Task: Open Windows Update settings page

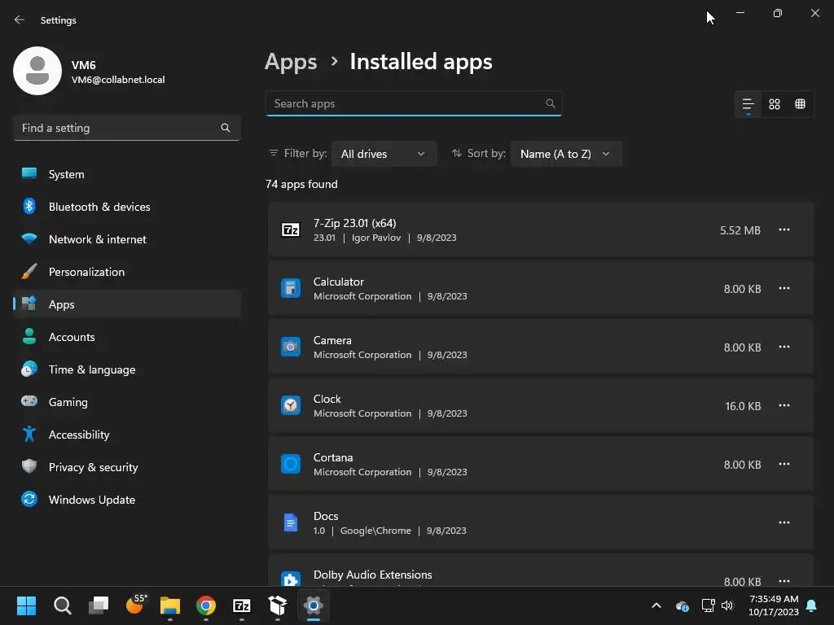Action: (x=91, y=500)
